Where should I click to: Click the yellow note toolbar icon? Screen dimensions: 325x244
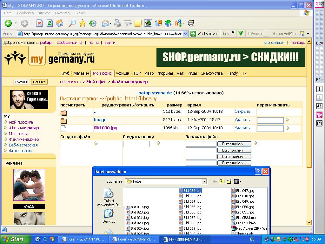[138, 23]
